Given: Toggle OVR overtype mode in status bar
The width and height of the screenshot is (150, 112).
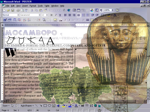Looking at the screenshot, I should click(x=86, y=110).
